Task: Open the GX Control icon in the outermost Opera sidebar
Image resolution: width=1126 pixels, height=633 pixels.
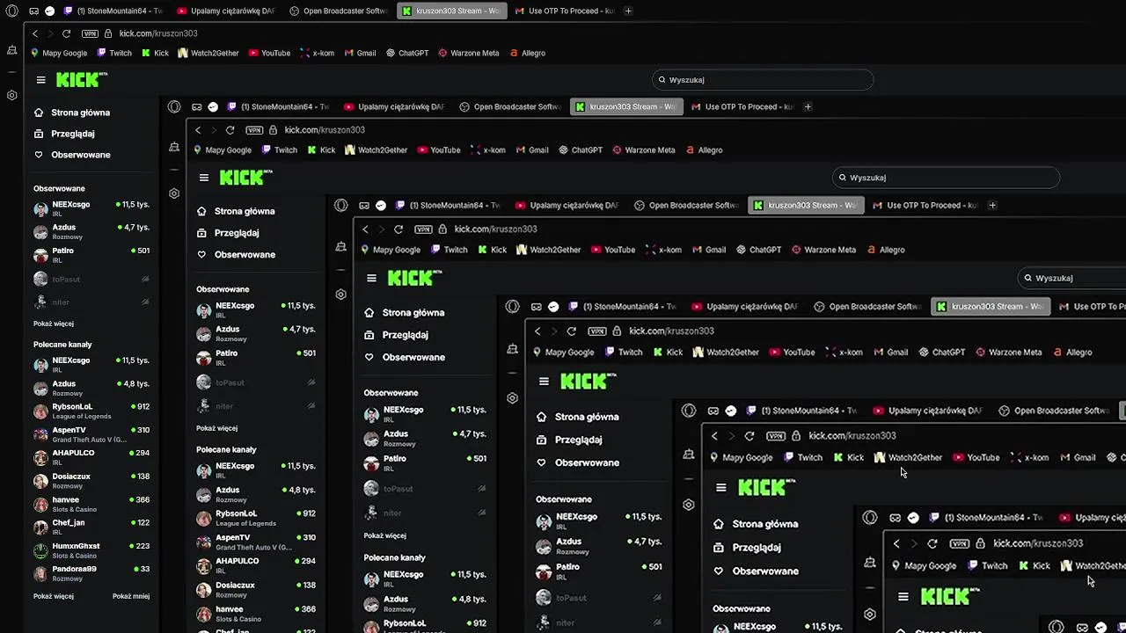Action: click(x=11, y=51)
